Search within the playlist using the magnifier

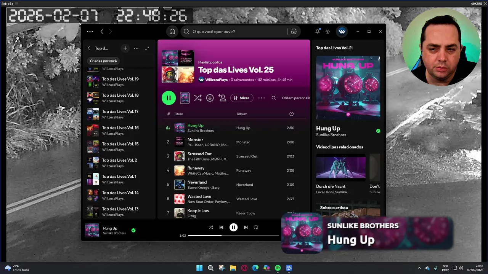coord(274,98)
